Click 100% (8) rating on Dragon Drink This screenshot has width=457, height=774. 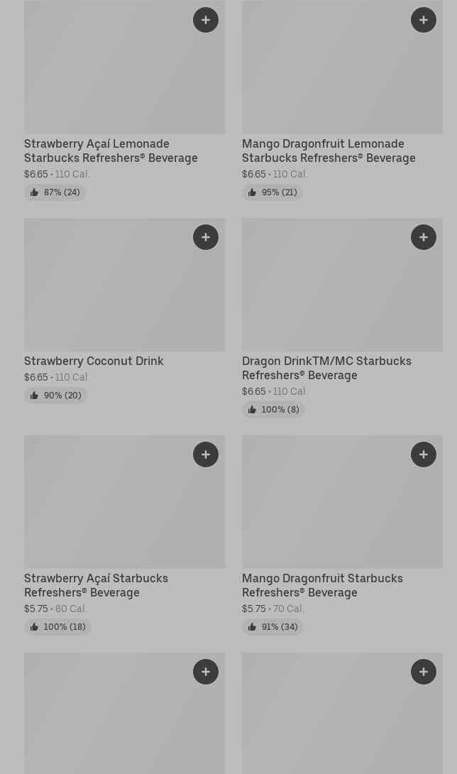273,410
